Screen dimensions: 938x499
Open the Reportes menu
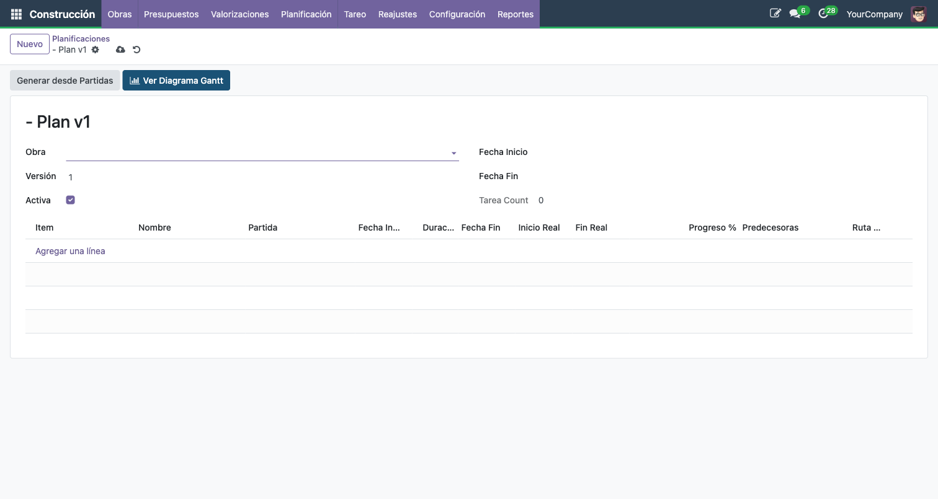click(x=515, y=14)
